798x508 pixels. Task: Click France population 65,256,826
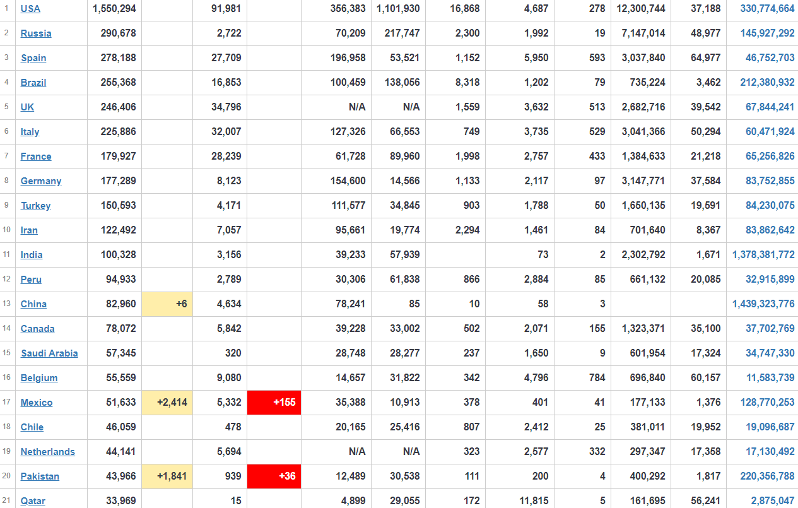[770, 157]
